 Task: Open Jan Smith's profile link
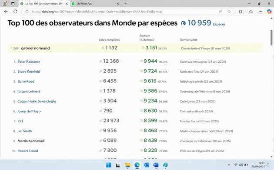coord(25,131)
